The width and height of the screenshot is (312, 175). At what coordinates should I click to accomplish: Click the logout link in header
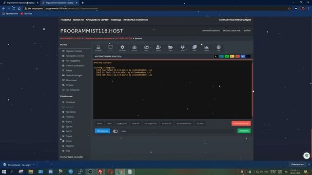247,31
